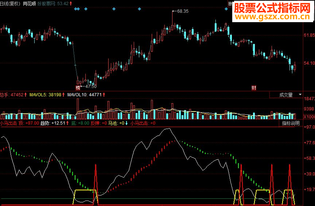Click the 54.10 price axis label

pos(310,63)
